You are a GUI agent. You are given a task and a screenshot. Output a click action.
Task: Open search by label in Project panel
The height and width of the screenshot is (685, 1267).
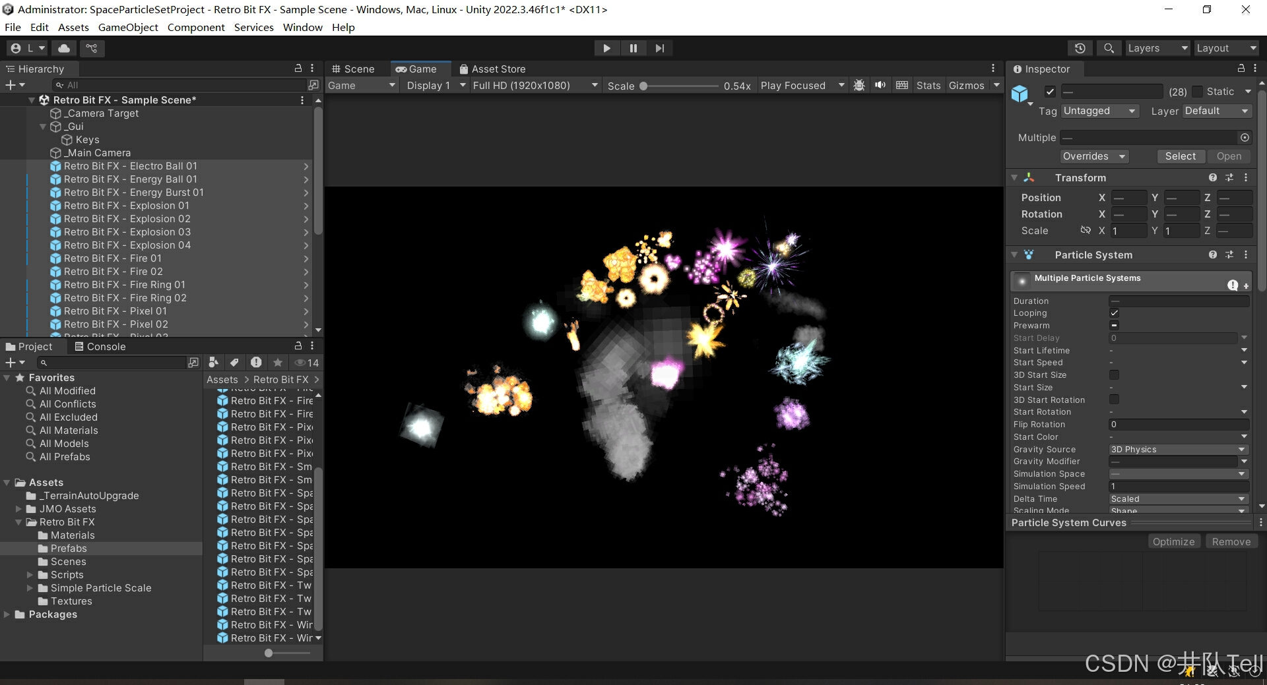coord(234,363)
